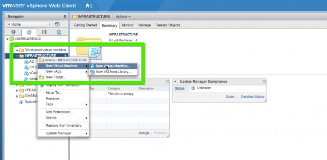The image size is (327, 160).
Task: Select Discovered virtual machine folder
Action: pyautogui.click(x=45, y=50)
